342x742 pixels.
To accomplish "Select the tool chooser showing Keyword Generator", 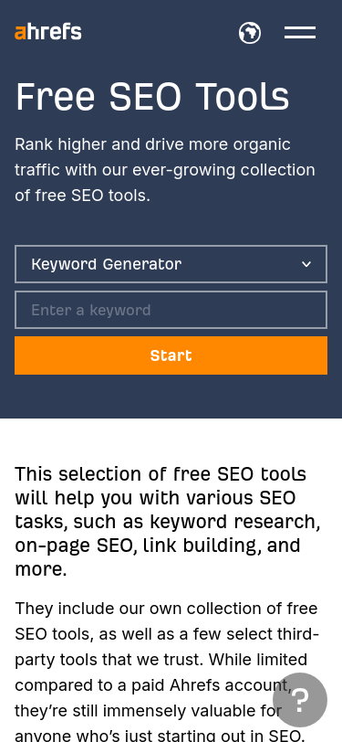I will (x=171, y=264).
